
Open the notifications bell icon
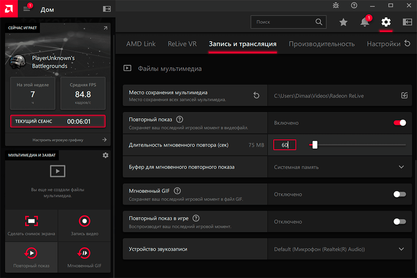click(365, 22)
